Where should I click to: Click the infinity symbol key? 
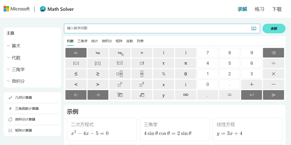tap(186, 95)
